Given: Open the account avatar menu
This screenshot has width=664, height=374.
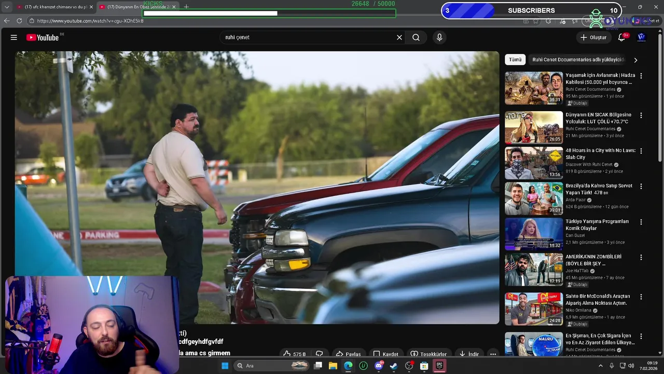Looking at the screenshot, I should 641,37.
